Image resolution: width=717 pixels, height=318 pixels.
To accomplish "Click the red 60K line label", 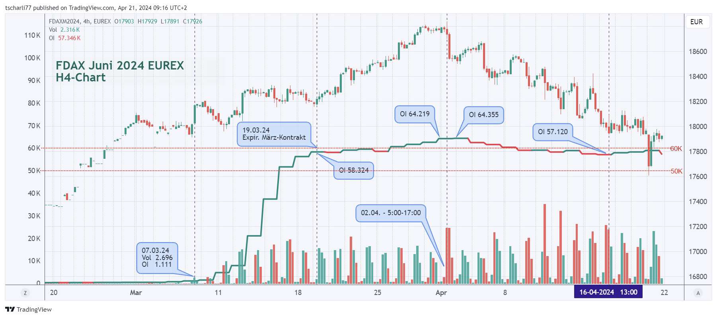I will coord(676,148).
